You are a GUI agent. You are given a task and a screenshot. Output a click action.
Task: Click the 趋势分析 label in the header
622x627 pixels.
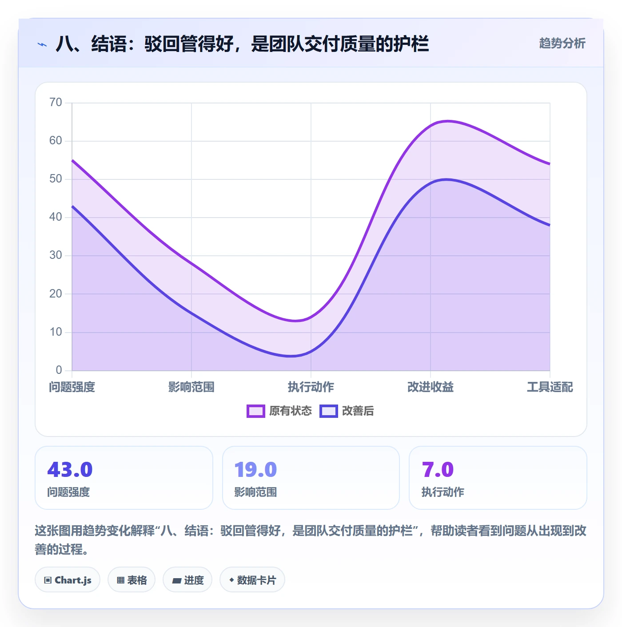(x=562, y=43)
